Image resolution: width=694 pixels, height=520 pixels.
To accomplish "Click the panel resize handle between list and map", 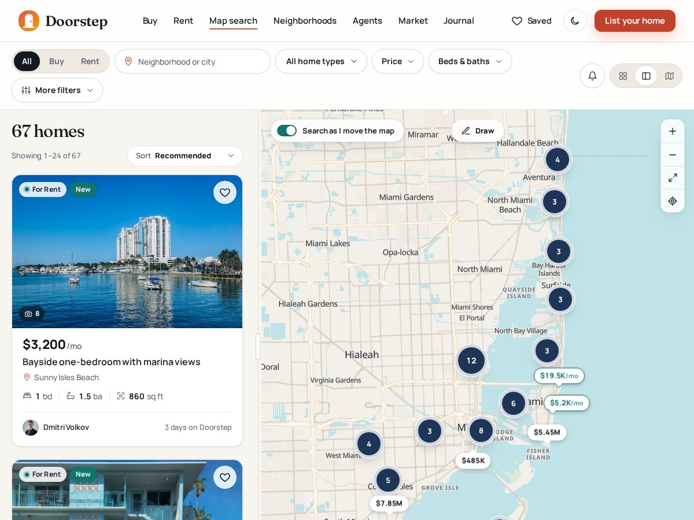I will click(258, 347).
